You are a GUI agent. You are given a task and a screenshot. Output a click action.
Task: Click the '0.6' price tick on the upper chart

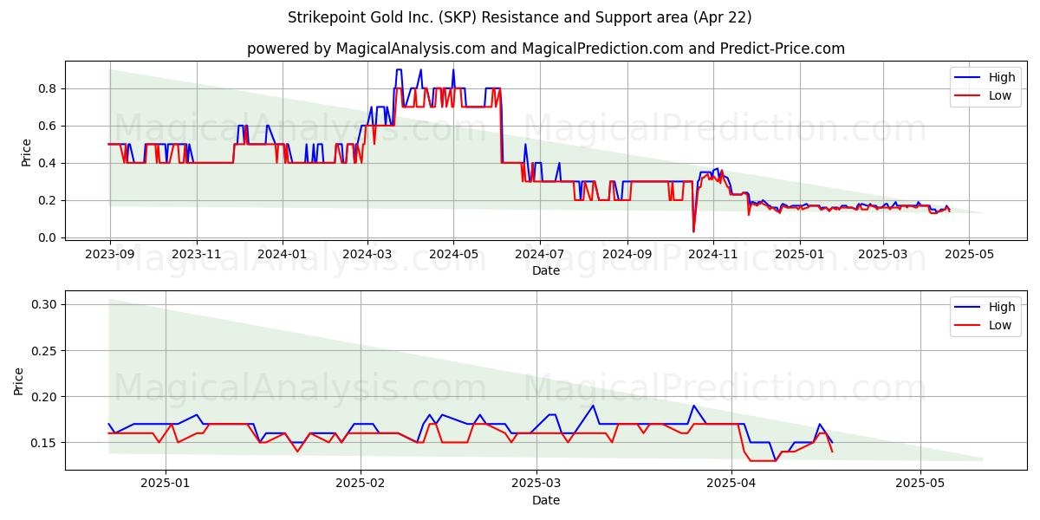click(x=47, y=126)
